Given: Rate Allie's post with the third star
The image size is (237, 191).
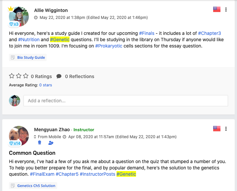Looking at the screenshot, I should 26,76.
